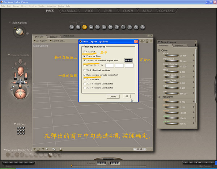
Task: Close the Prop Import Options dialog
Action: point(136,42)
